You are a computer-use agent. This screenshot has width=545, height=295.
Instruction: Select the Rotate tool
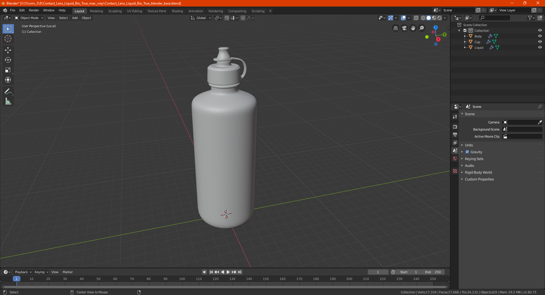click(x=8, y=60)
